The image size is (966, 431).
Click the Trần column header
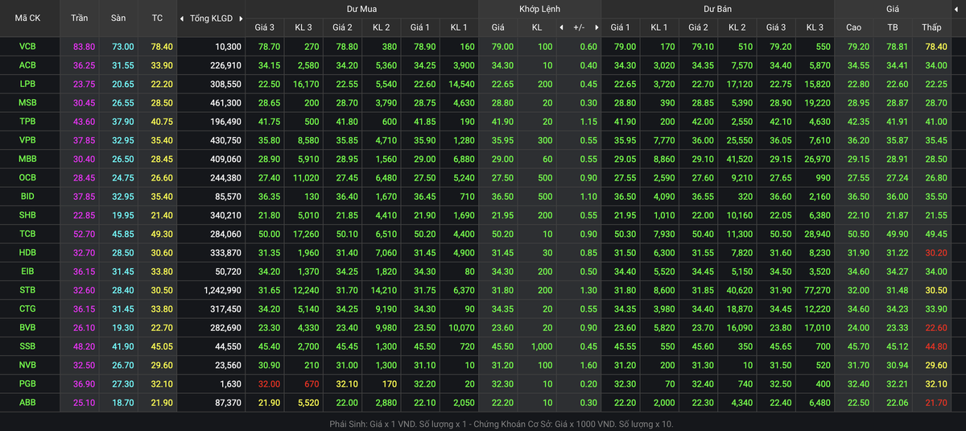[80, 18]
